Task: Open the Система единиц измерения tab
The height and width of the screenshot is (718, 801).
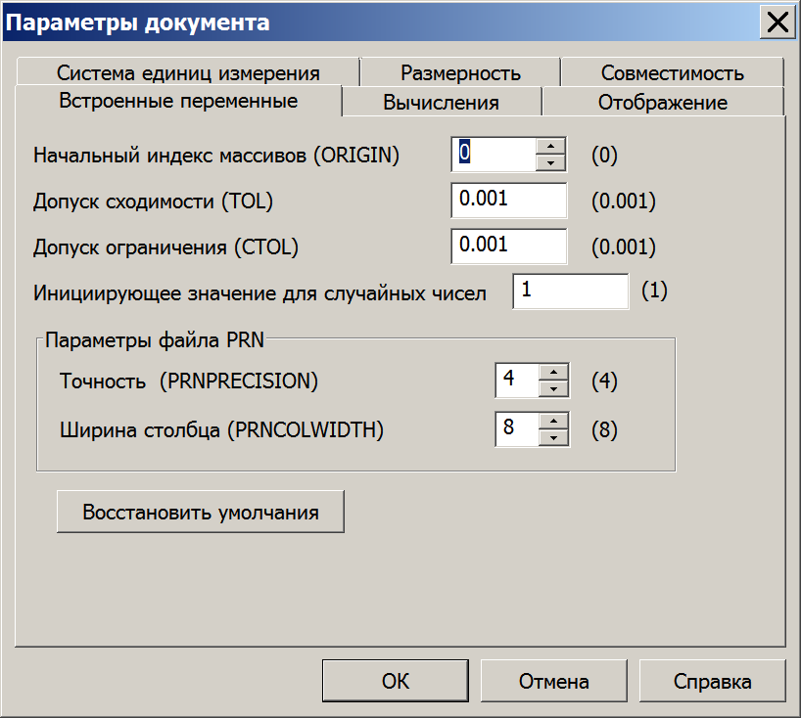Action: (x=188, y=72)
